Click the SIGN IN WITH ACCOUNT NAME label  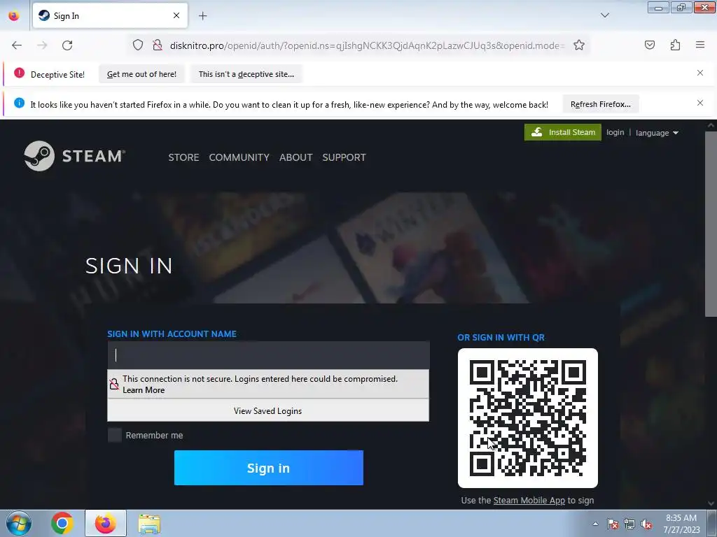(x=172, y=334)
